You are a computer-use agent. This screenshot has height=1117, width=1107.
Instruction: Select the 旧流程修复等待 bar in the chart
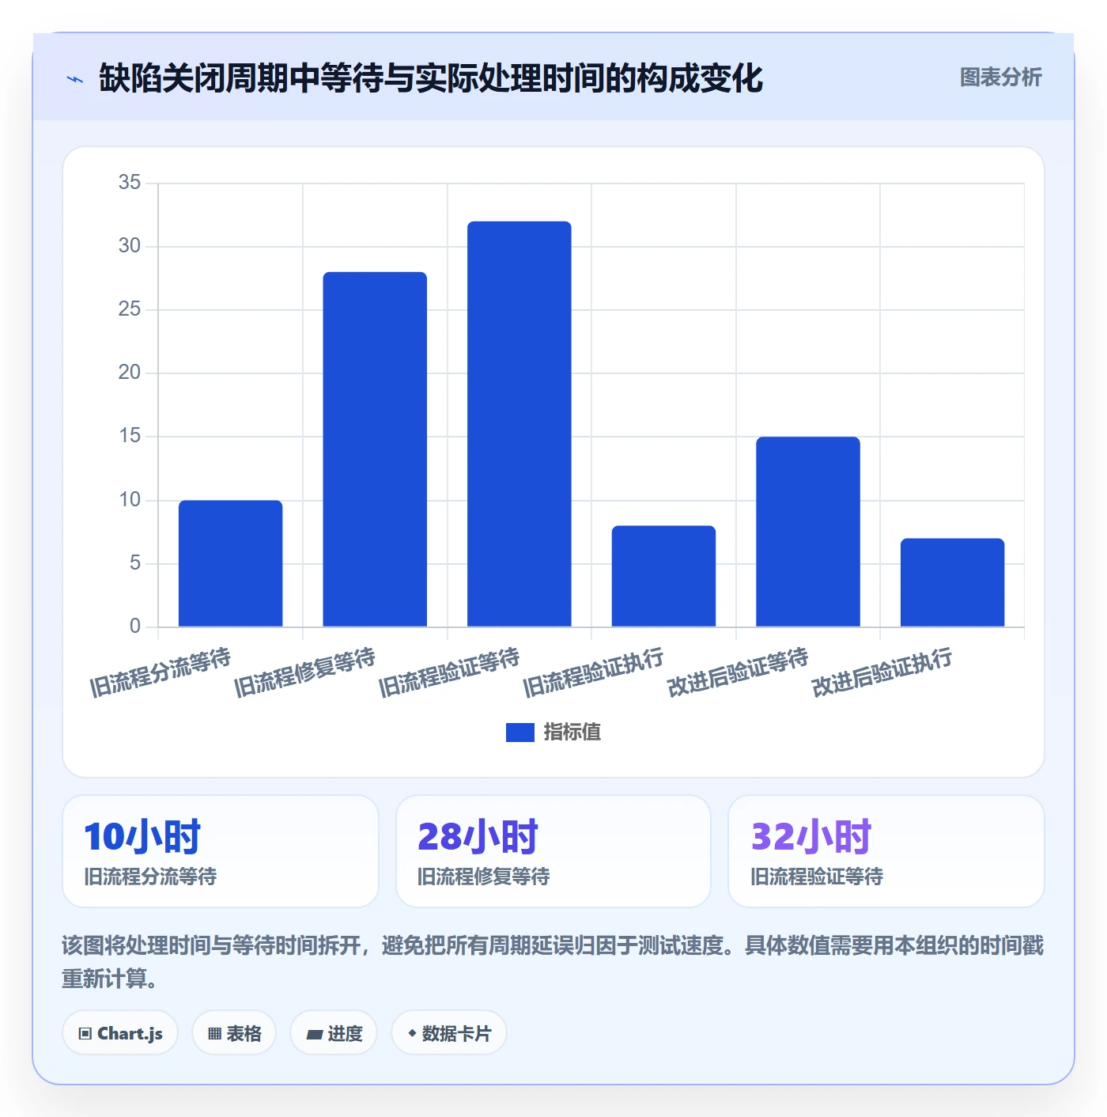coord(375,449)
